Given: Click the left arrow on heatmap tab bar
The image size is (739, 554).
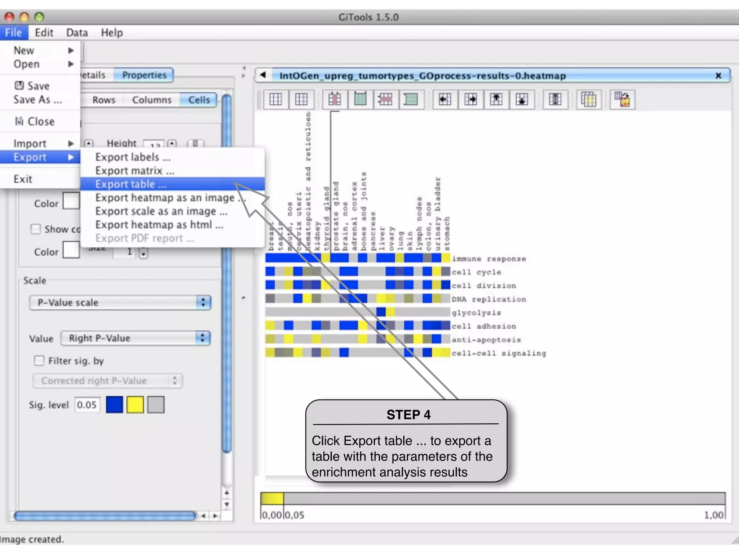Looking at the screenshot, I should [x=263, y=75].
